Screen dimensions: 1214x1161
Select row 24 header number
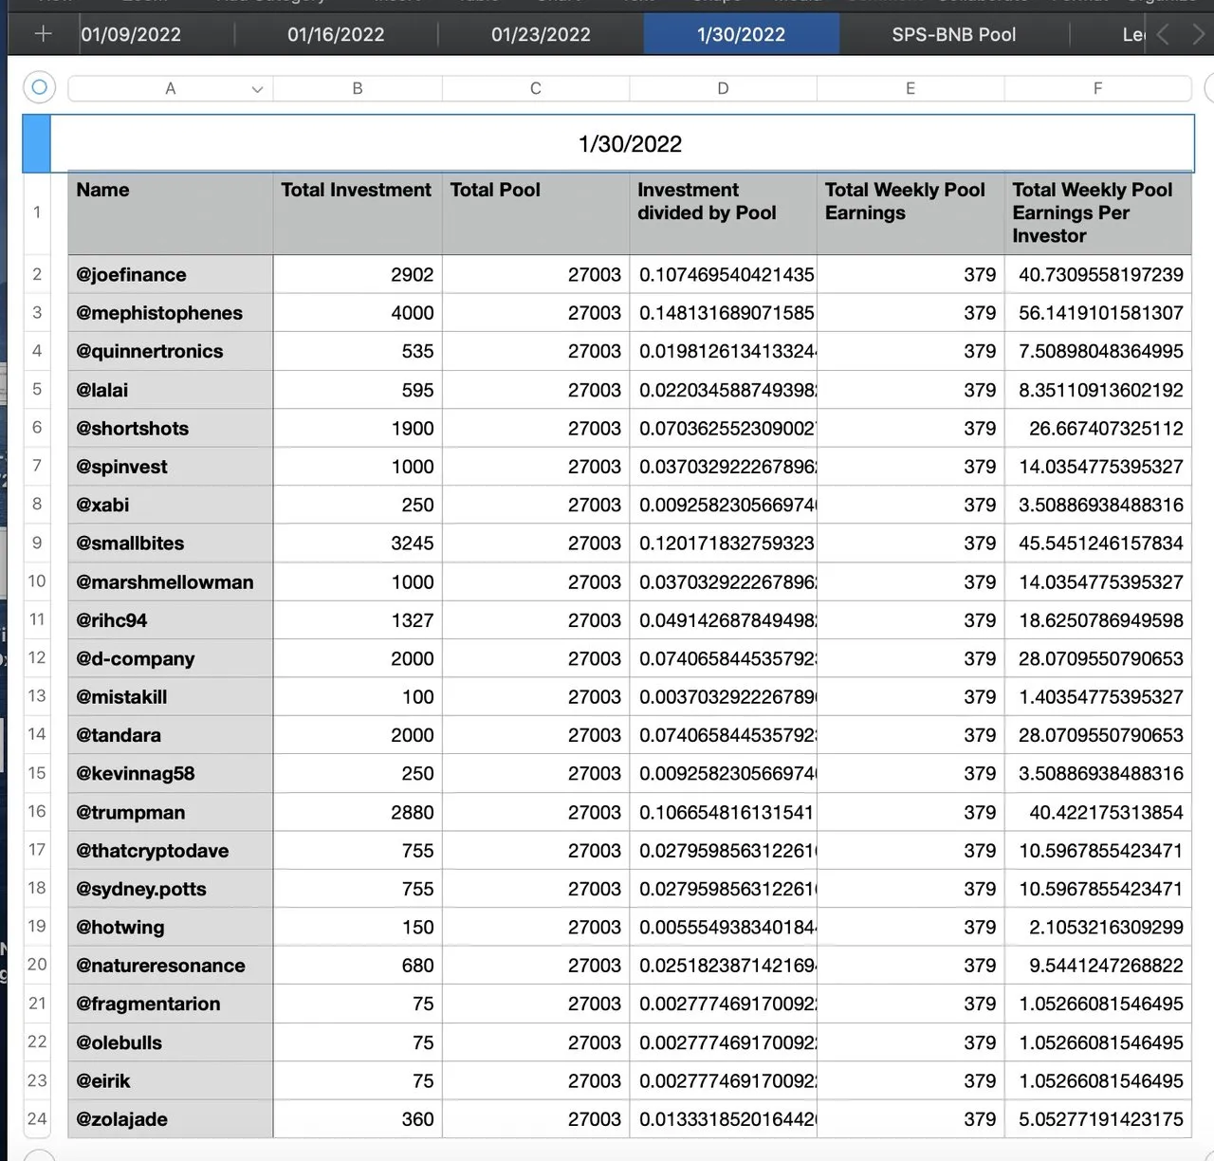coord(37,1118)
